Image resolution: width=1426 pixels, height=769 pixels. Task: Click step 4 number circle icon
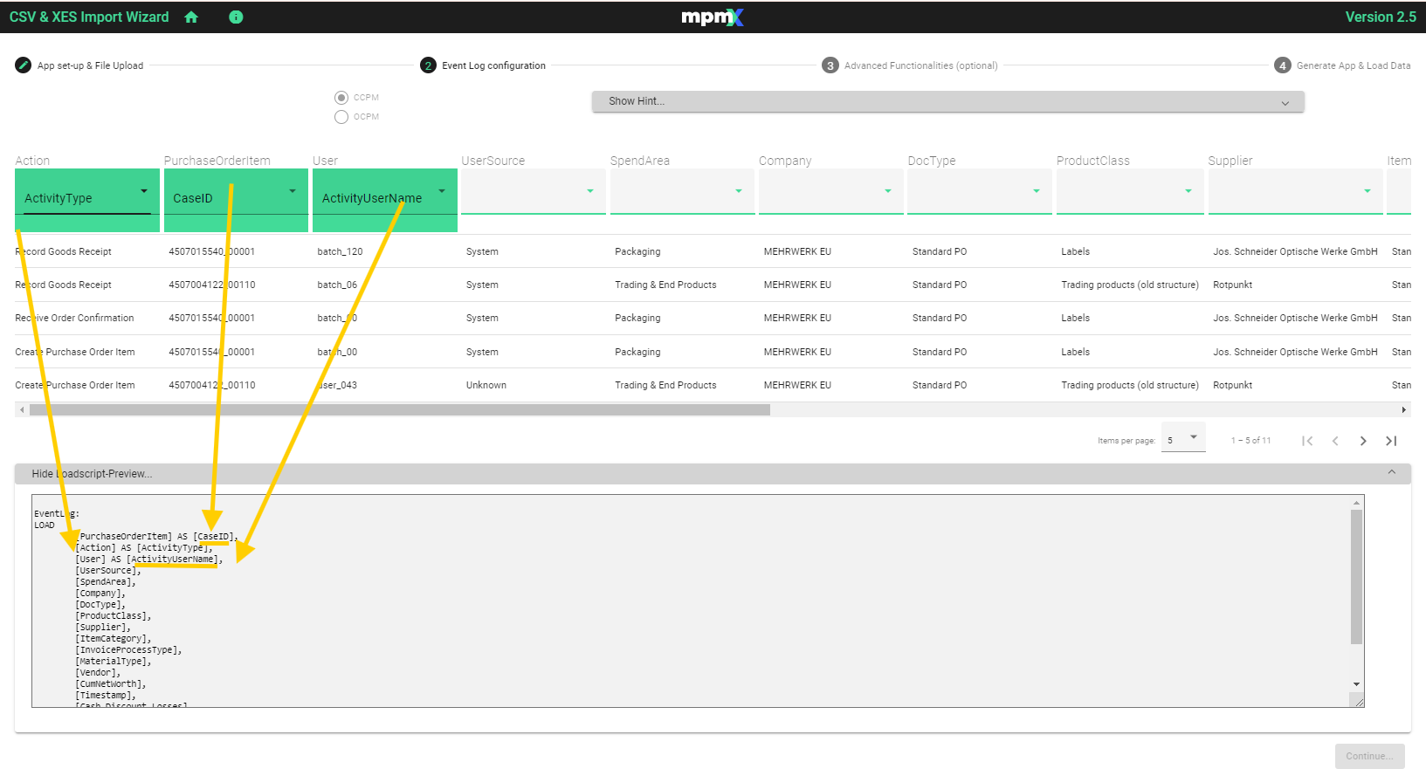[x=1283, y=65]
